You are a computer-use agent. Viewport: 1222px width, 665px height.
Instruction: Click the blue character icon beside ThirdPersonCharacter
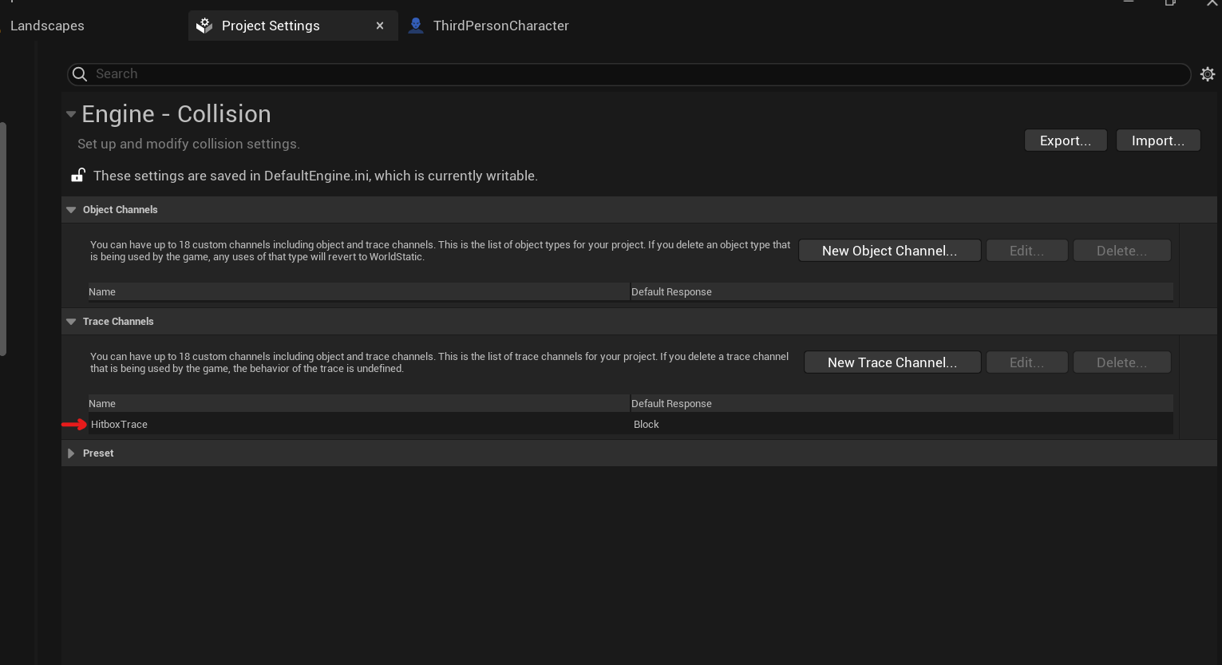(415, 25)
